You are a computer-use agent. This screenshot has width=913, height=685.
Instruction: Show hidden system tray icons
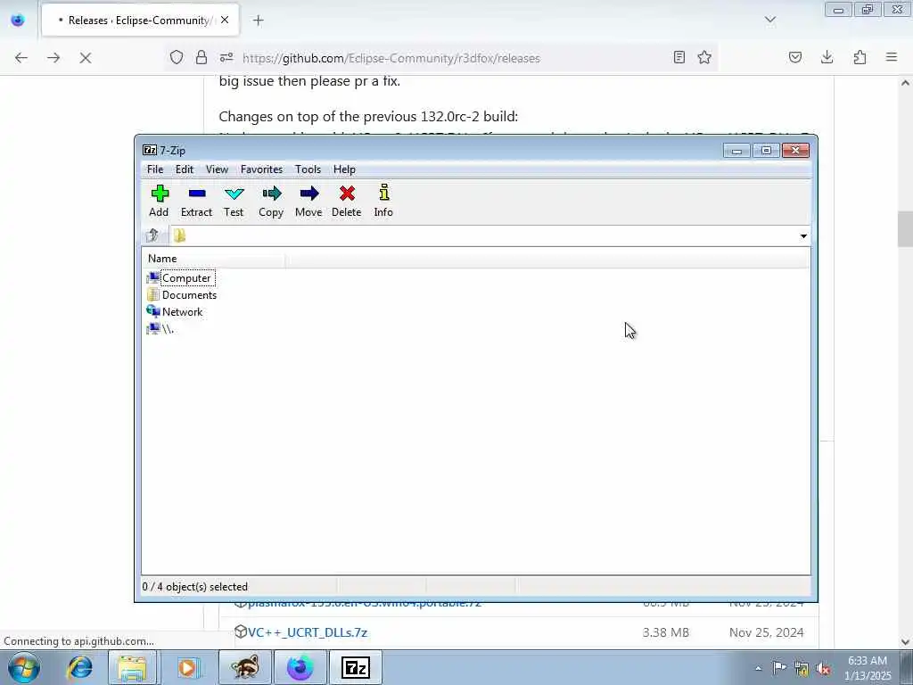758,668
